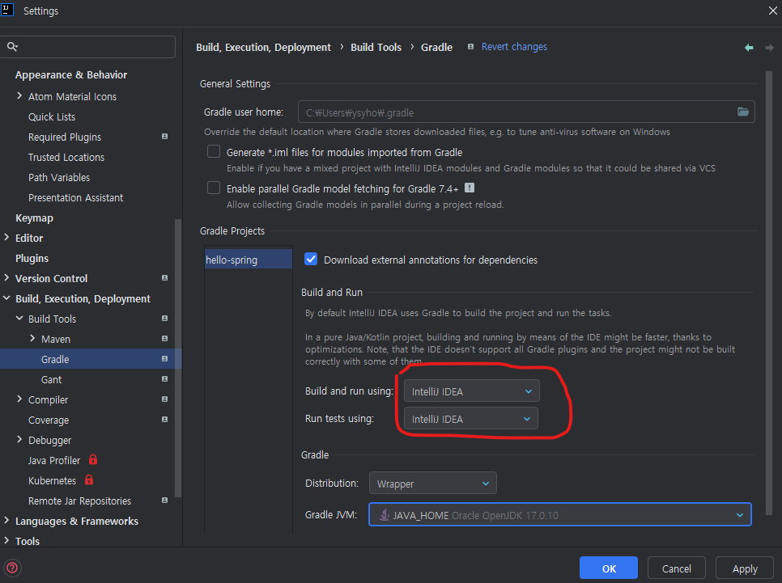Expand the Languages & Frameworks section

coord(6,520)
